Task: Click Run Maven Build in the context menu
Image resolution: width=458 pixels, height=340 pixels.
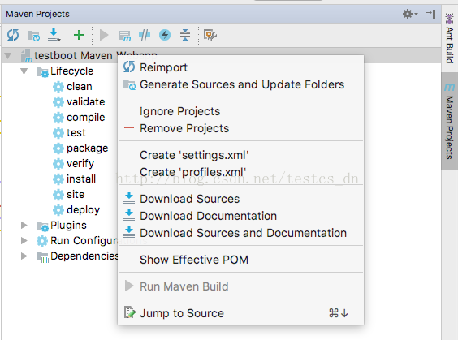Action: point(240,286)
